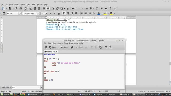Screen dimensions: 171x96
Task: Click the Open document icon in Writer toolbar
Action: (x=10, y=8)
